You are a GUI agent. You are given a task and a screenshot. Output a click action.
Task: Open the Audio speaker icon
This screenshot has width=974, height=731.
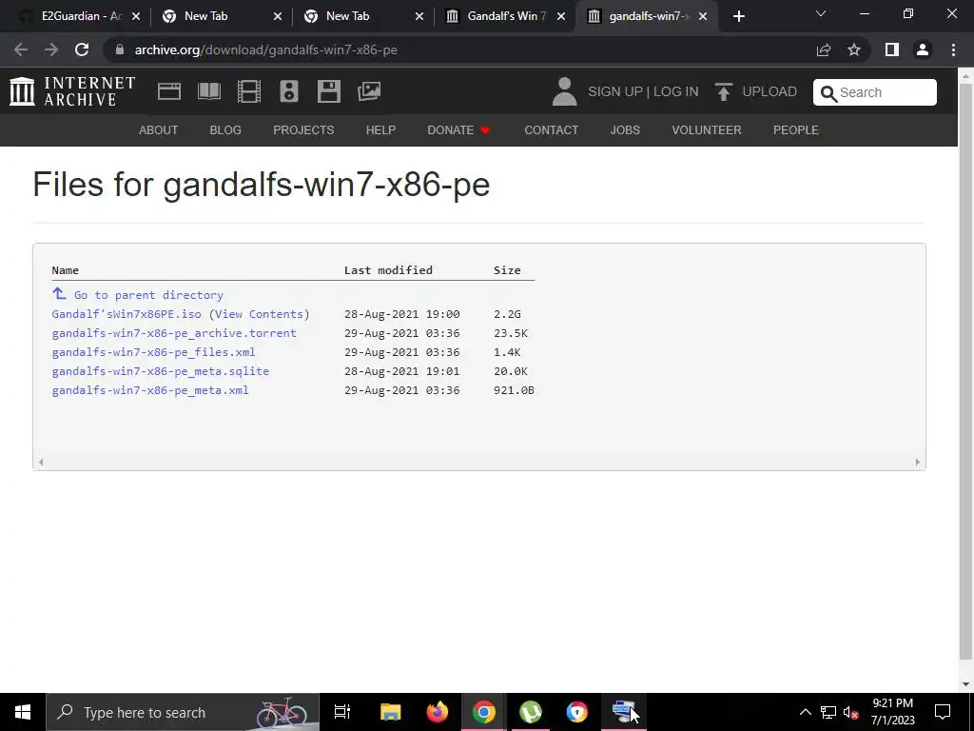(289, 91)
